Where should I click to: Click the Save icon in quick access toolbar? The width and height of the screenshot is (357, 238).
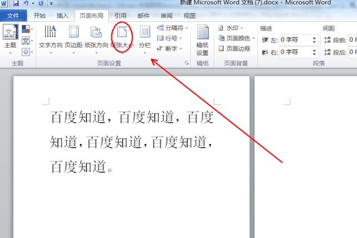15,3
